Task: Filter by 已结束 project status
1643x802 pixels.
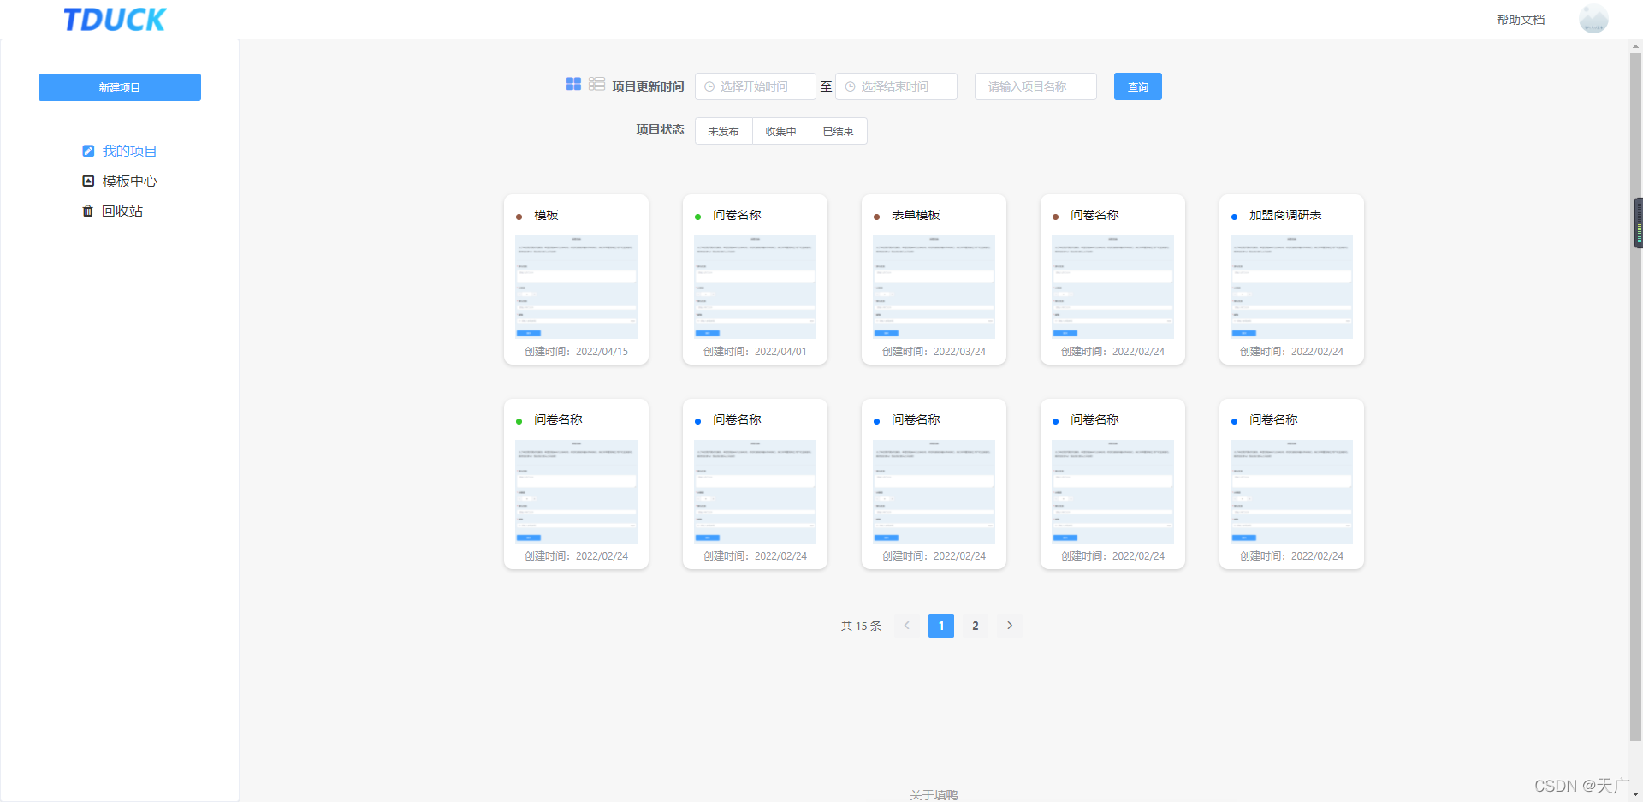Action: 838,132
